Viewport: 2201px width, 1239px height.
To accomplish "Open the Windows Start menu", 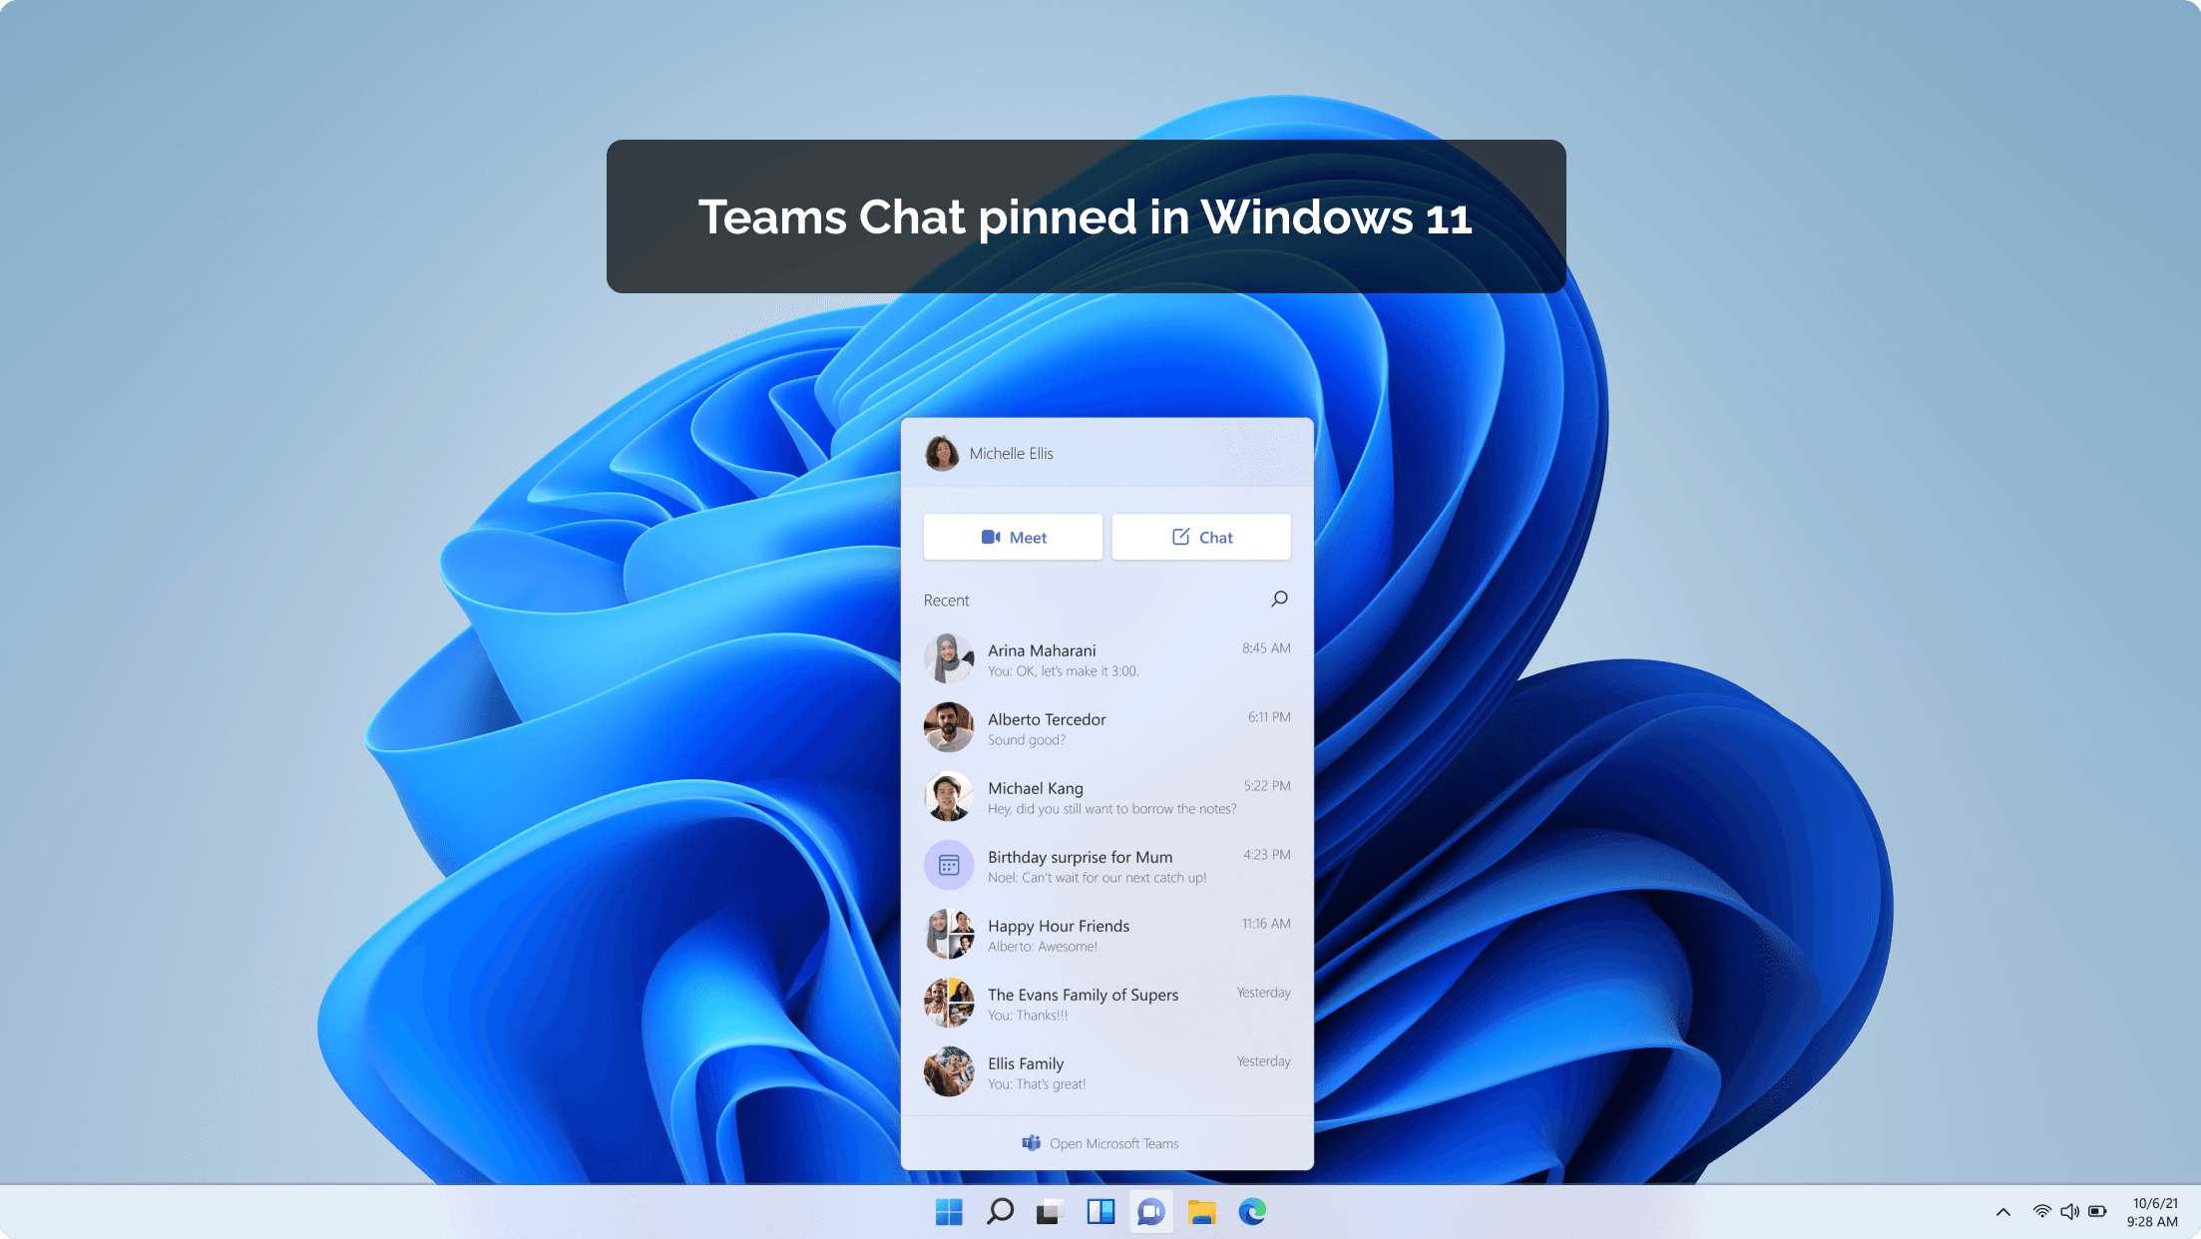I will (x=949, y=1212).
